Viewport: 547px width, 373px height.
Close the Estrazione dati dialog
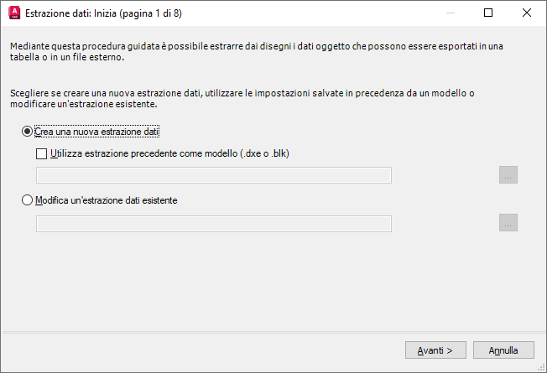coord(526,13)
